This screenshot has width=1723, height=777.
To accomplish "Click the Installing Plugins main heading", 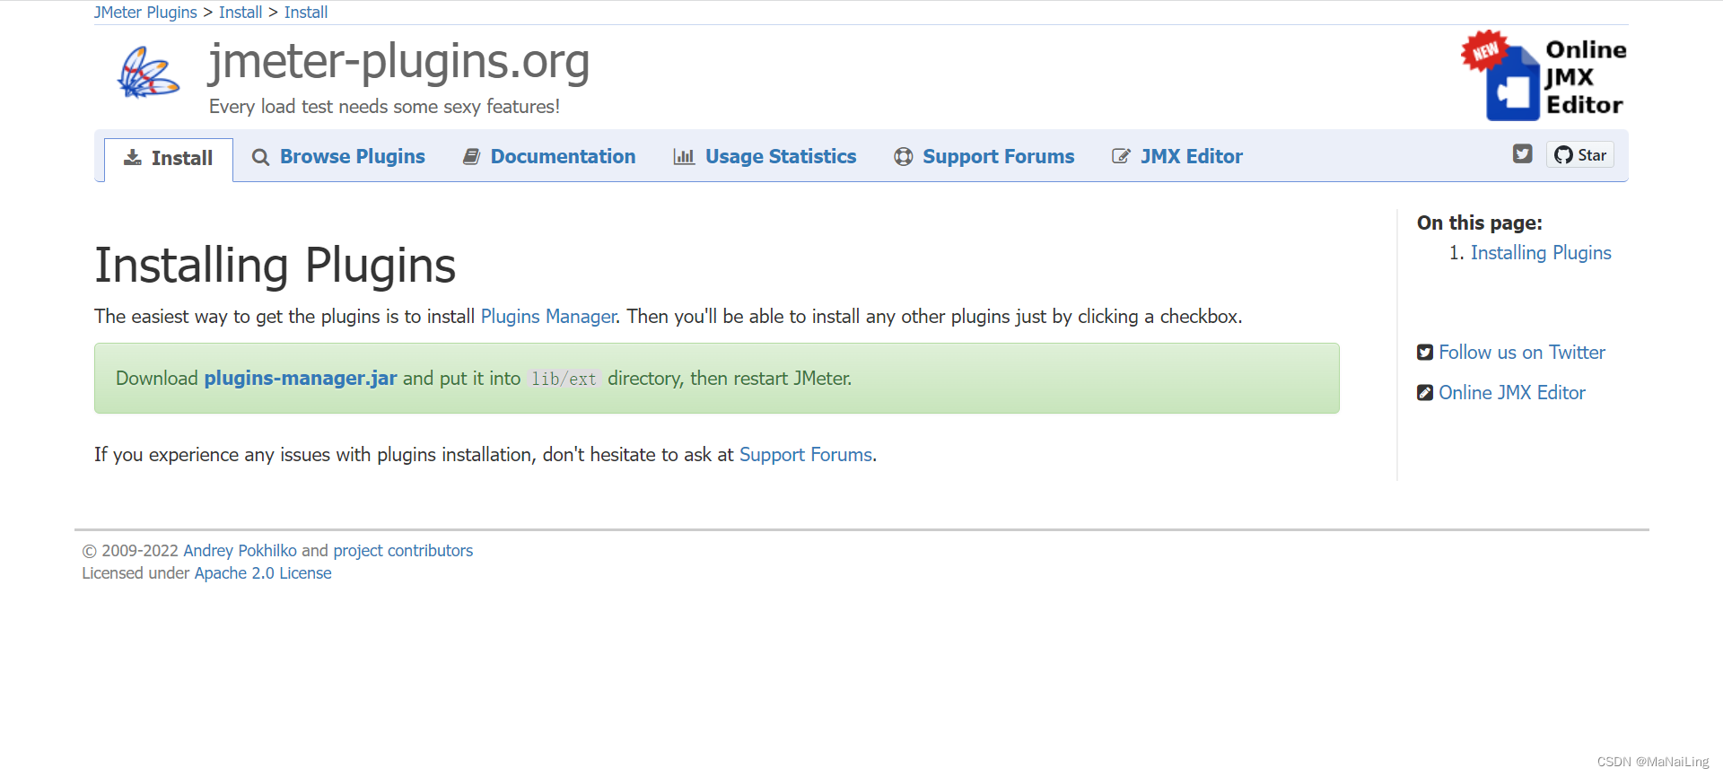I will [x=276, y=266].
